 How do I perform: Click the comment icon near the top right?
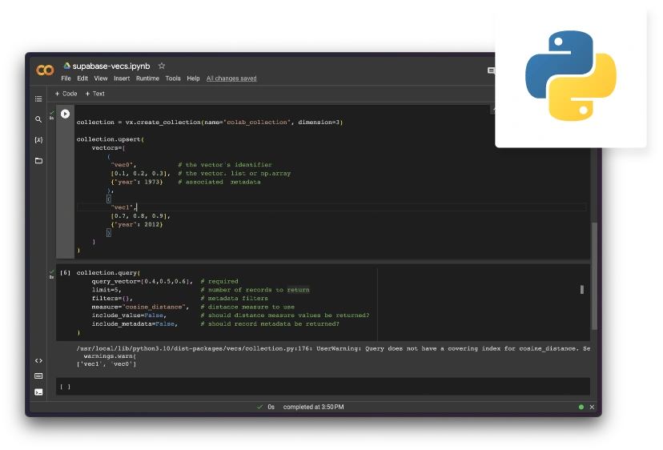pos(491,70)
